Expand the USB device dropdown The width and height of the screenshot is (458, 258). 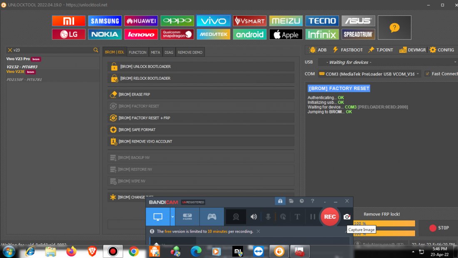(455, 62)
